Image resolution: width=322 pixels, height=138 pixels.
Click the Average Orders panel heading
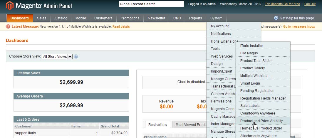click(71, 96)
